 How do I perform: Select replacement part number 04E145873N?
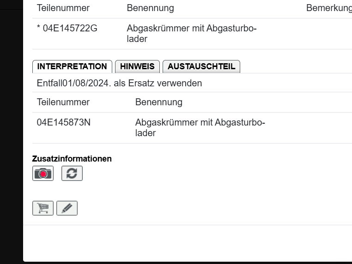tap(63, 123)
